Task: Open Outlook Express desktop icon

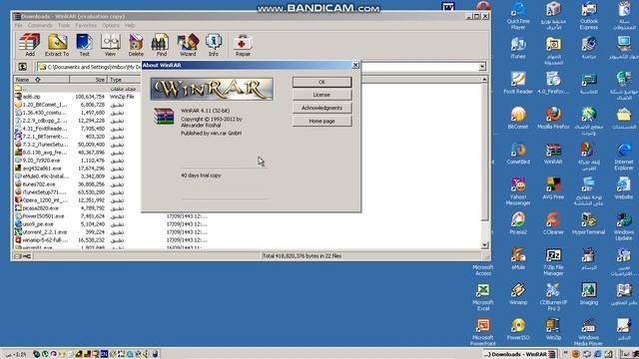Action: [x=588, y=16]
